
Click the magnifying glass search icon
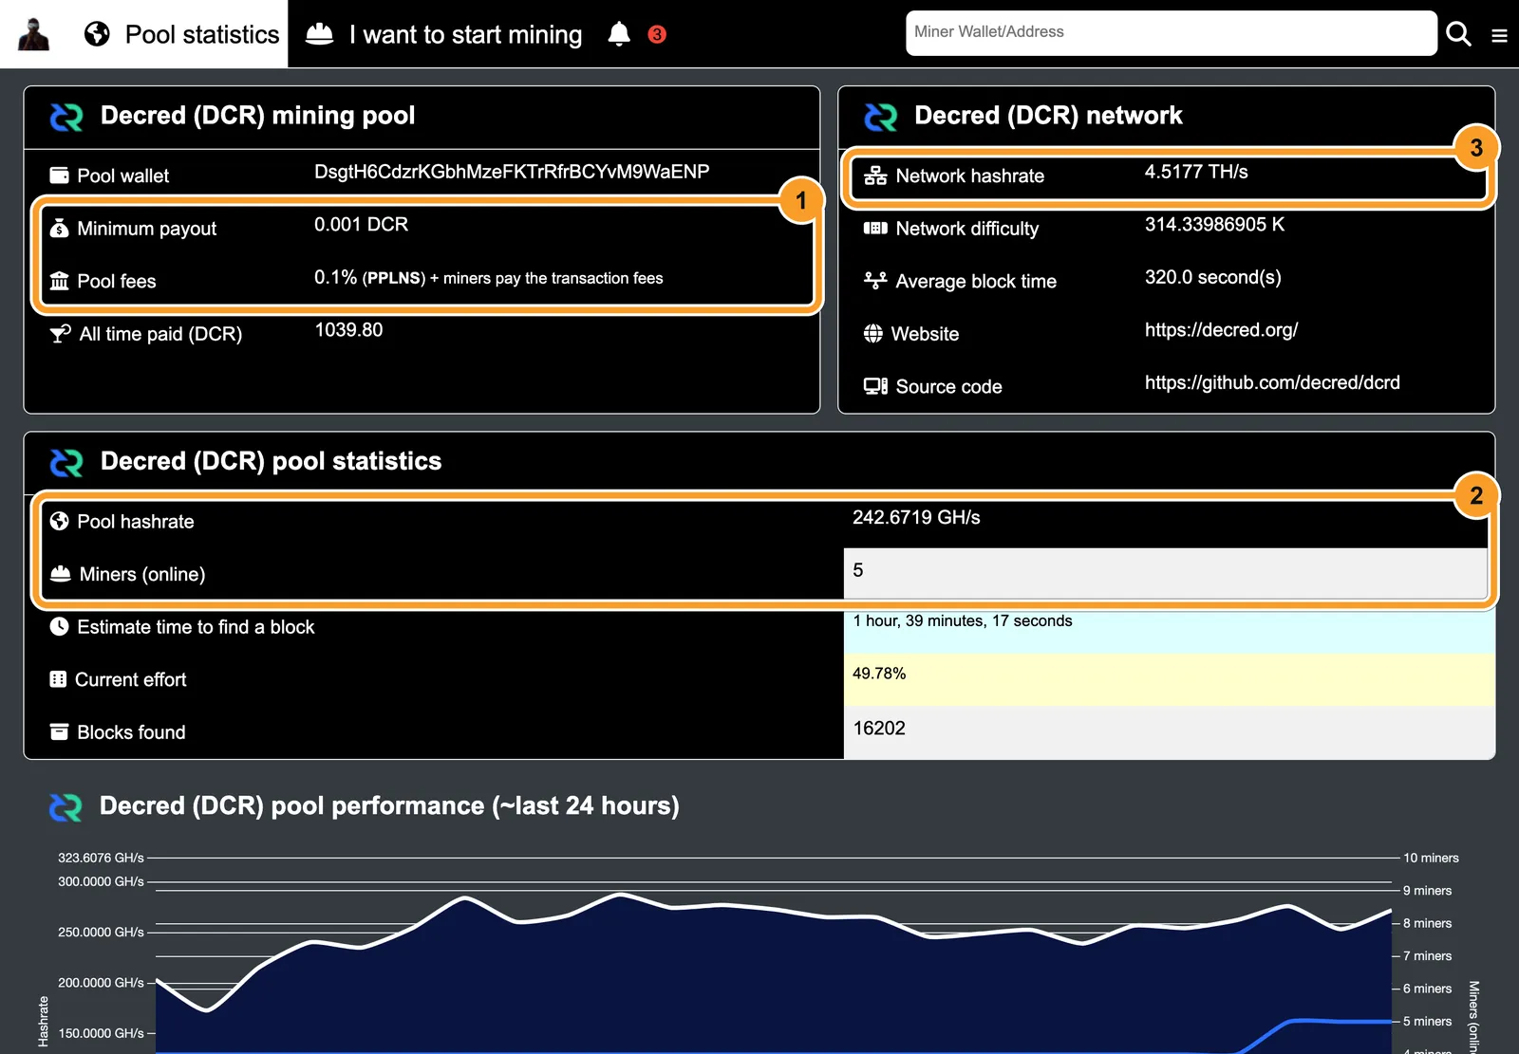pyautogui.click(x=1458, y=34)
